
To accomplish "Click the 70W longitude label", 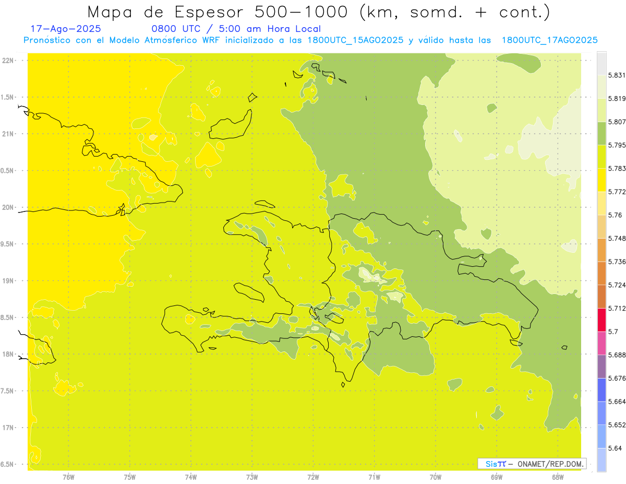I will [436, 477].
